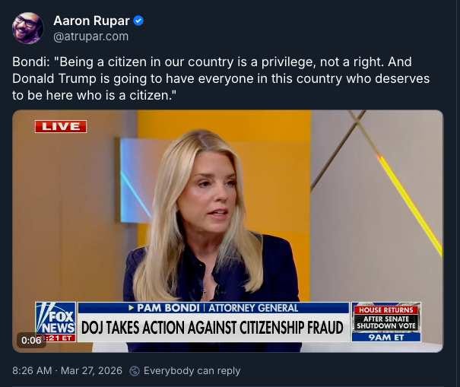Click the small arrow before PAM BONDI
This screenshot has height=387, width=460.
pos(131,308)
